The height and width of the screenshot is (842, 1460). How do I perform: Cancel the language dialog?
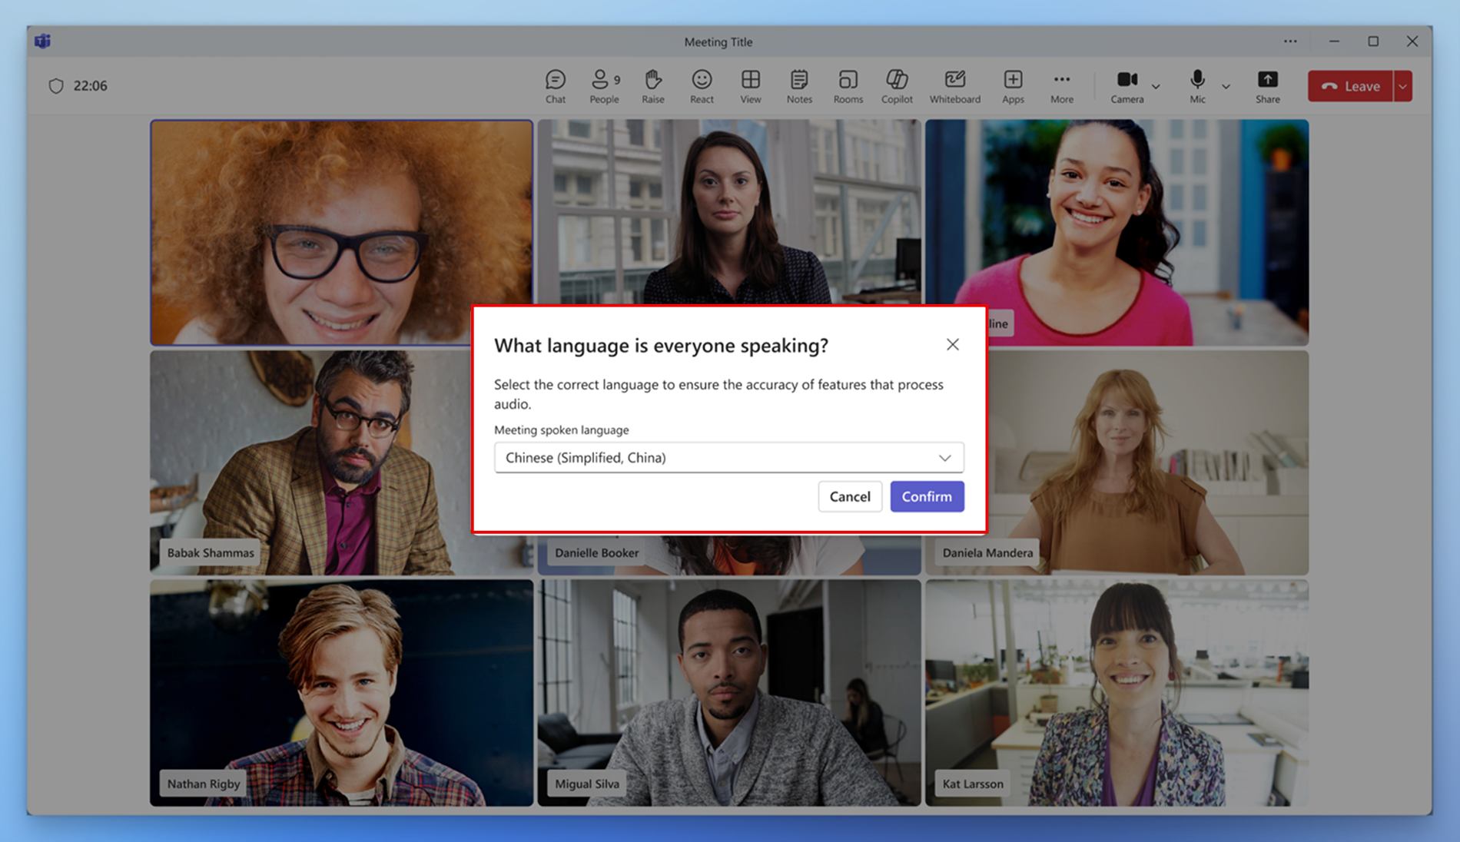pos(849,496)
